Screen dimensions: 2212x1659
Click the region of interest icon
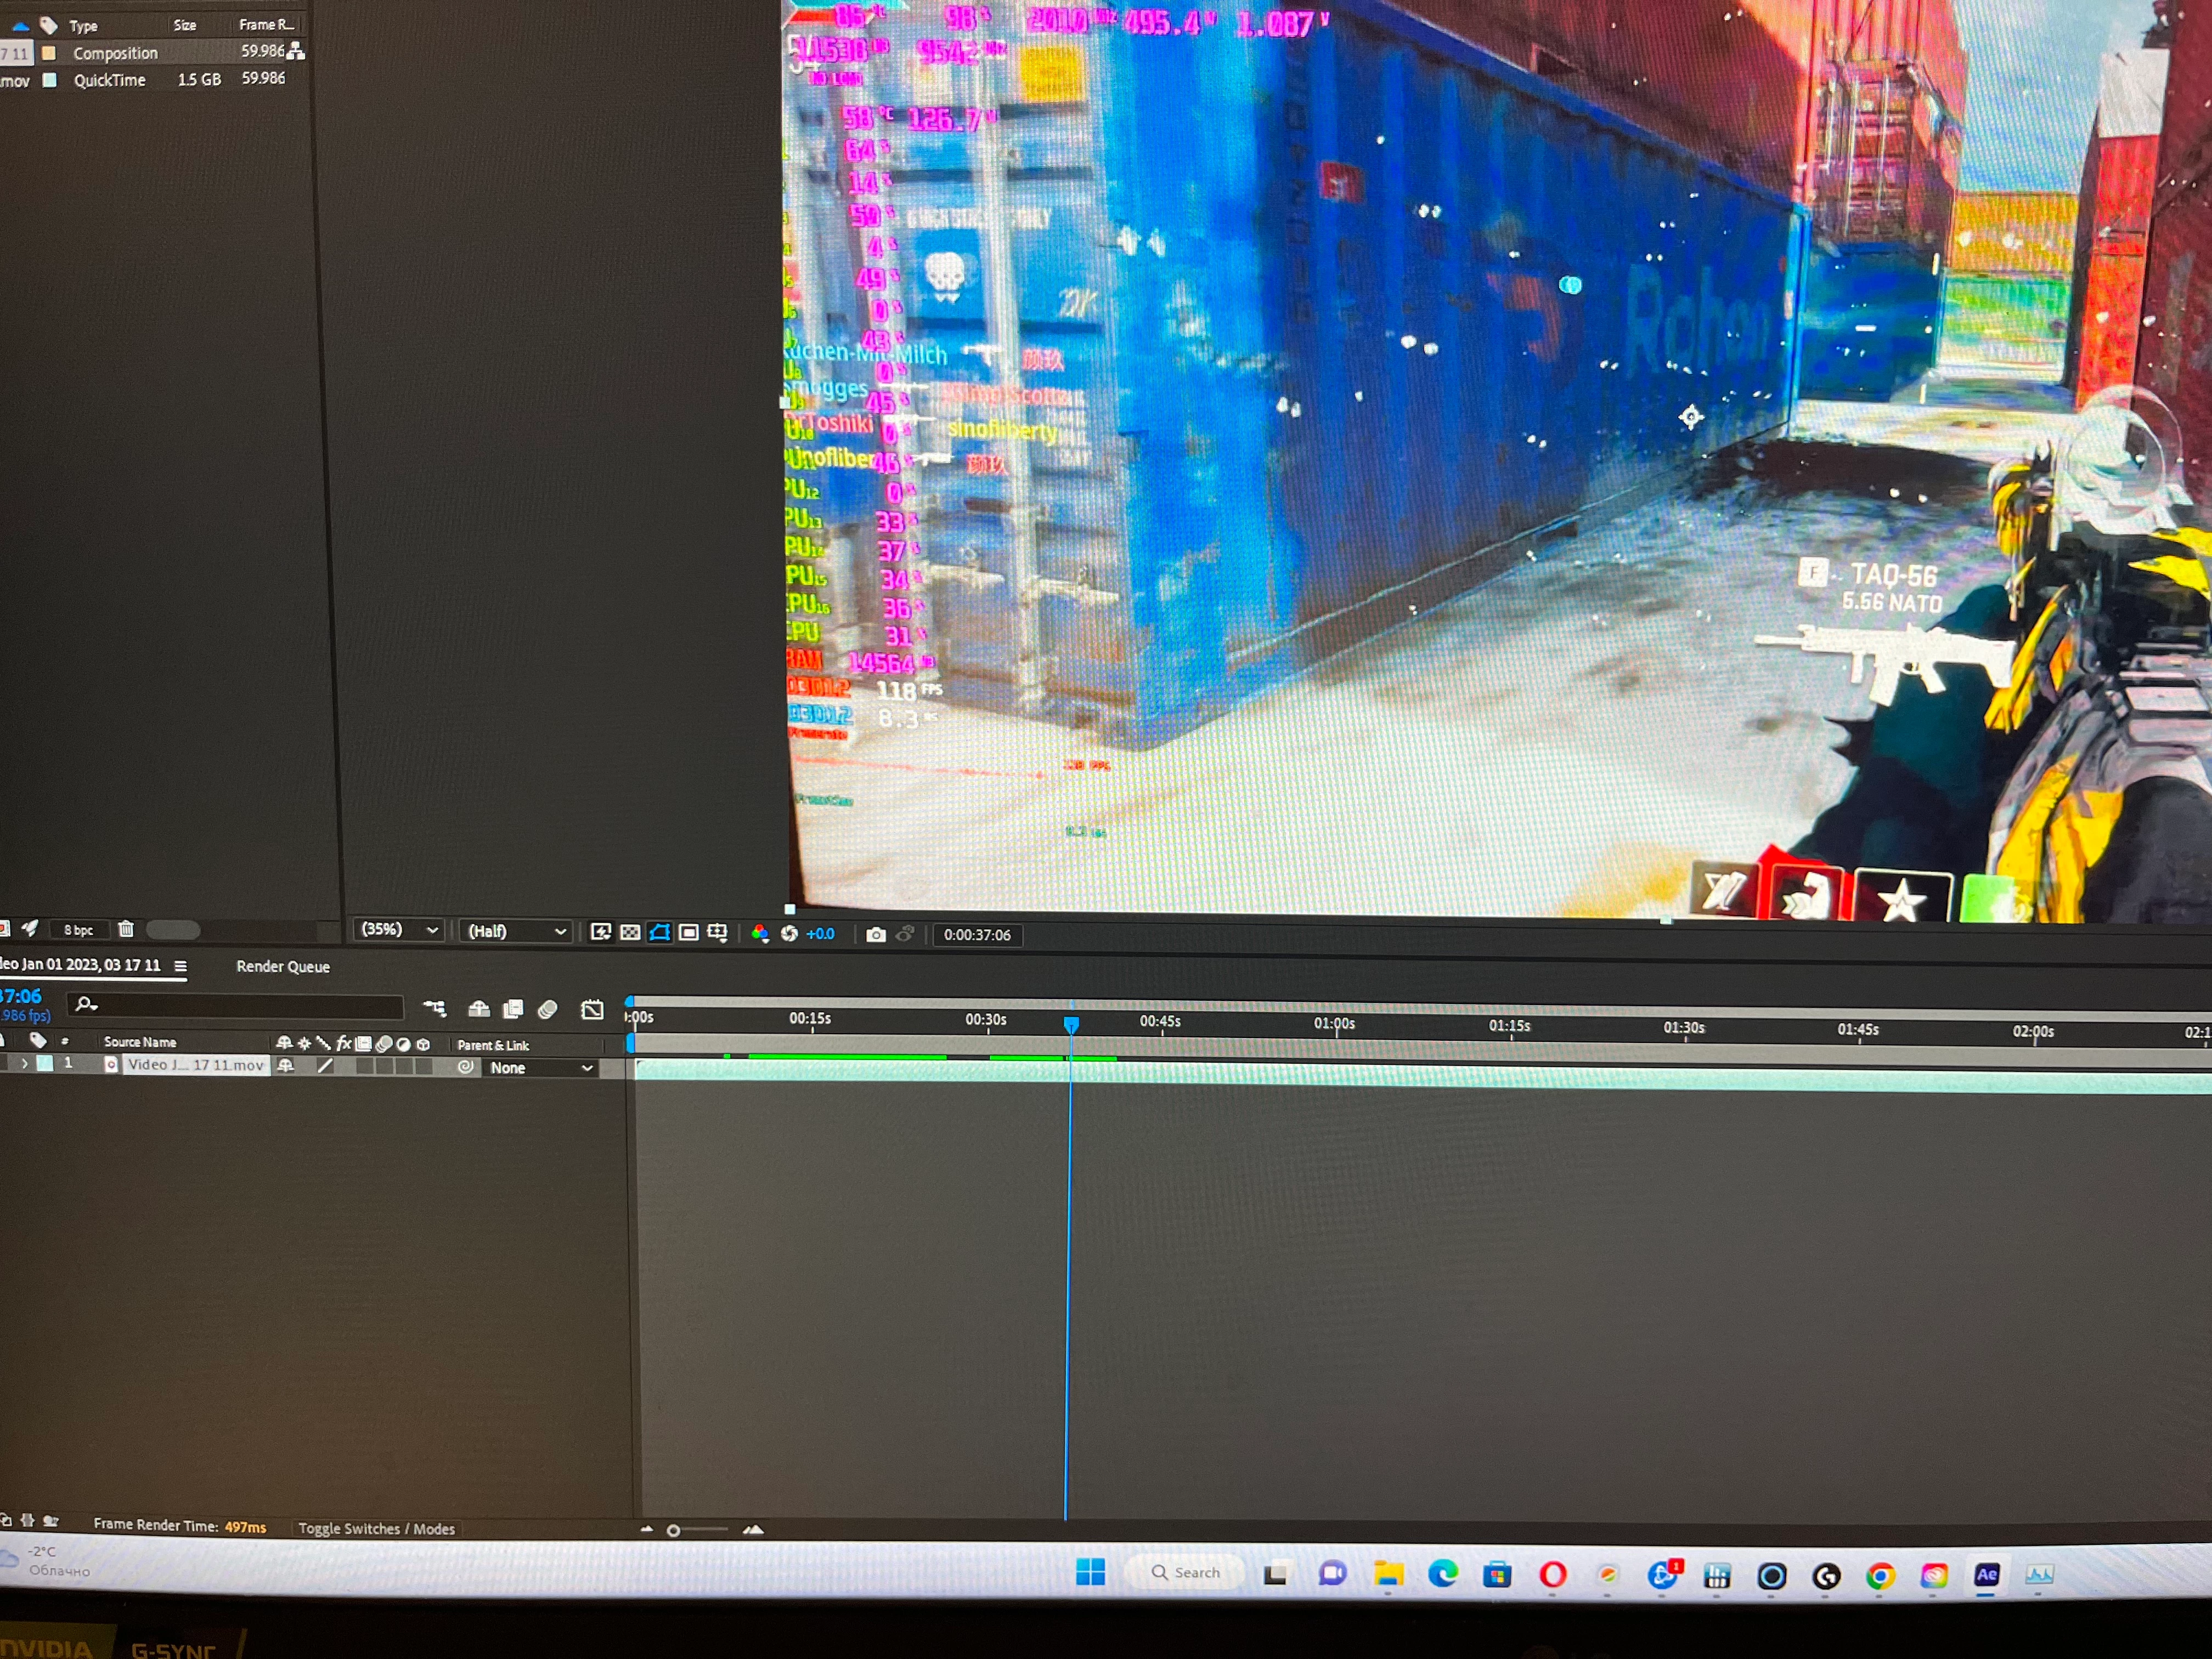point(689,932)
